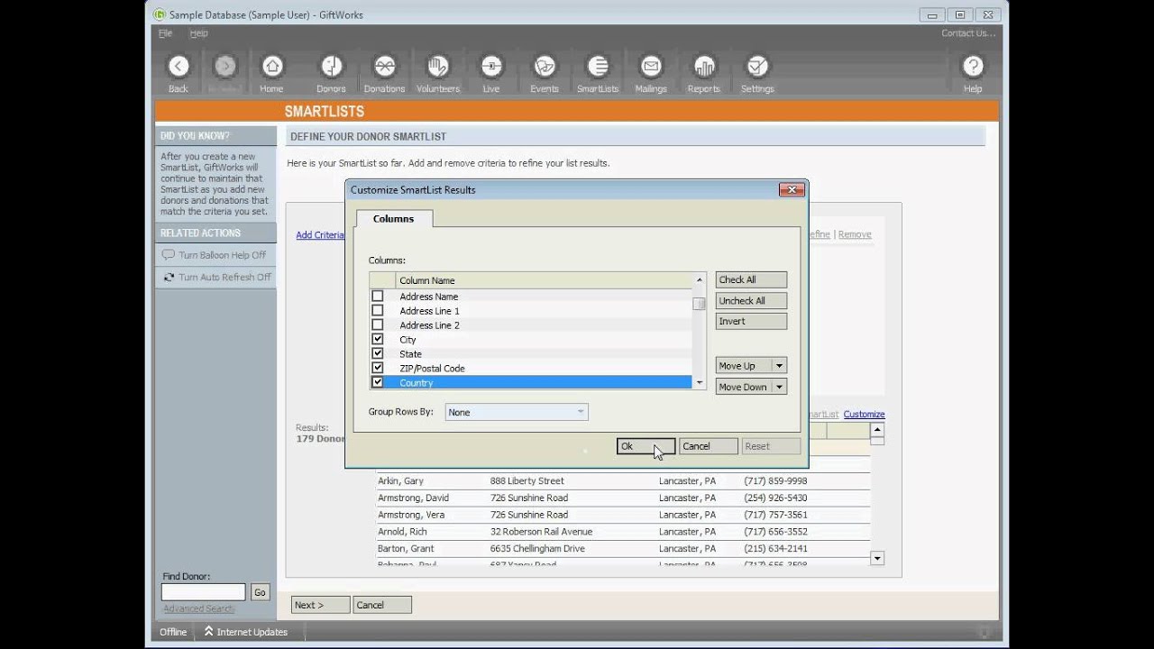Image resolution: width=1154 pixels, height=649 pixels.
Task: Open the Live toolbar icon
Action: click(491, 67)
